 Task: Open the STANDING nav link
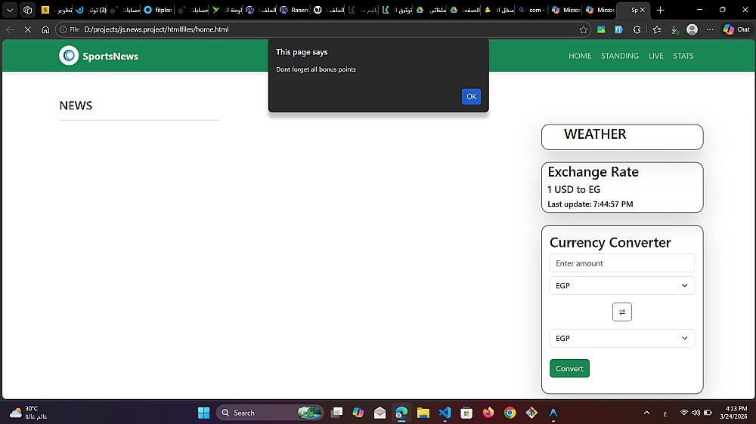[620, 56]
